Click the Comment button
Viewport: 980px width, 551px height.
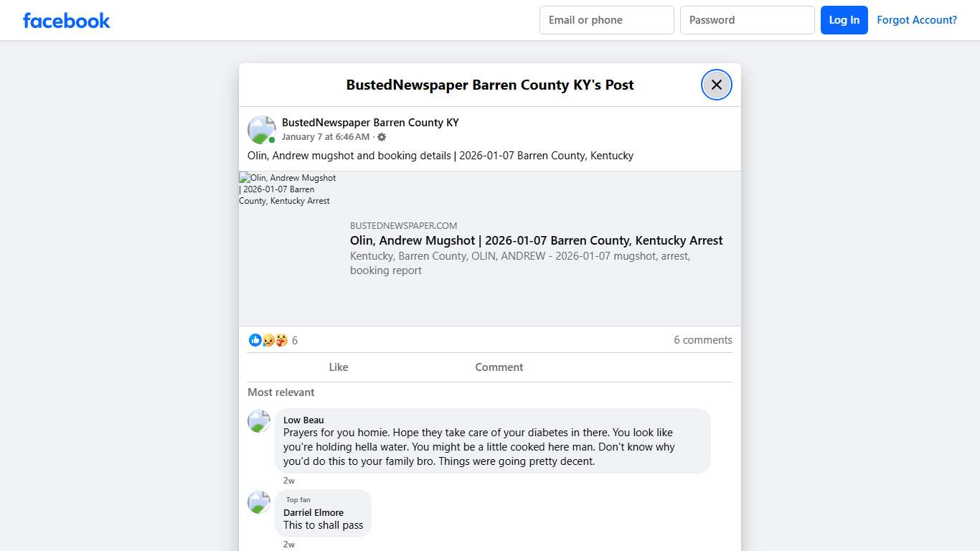coord(499,367)
